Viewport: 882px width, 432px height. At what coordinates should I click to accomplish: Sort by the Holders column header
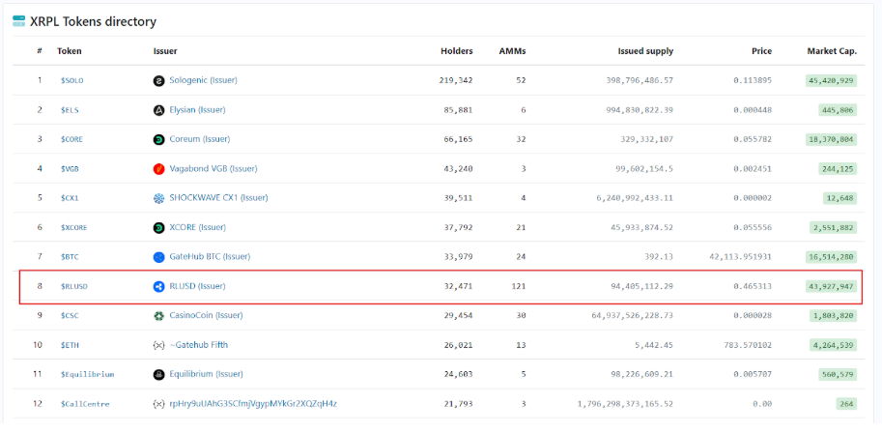(457, 51)
